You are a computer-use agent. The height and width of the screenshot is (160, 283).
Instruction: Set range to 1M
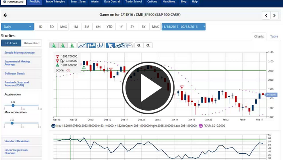76,27
